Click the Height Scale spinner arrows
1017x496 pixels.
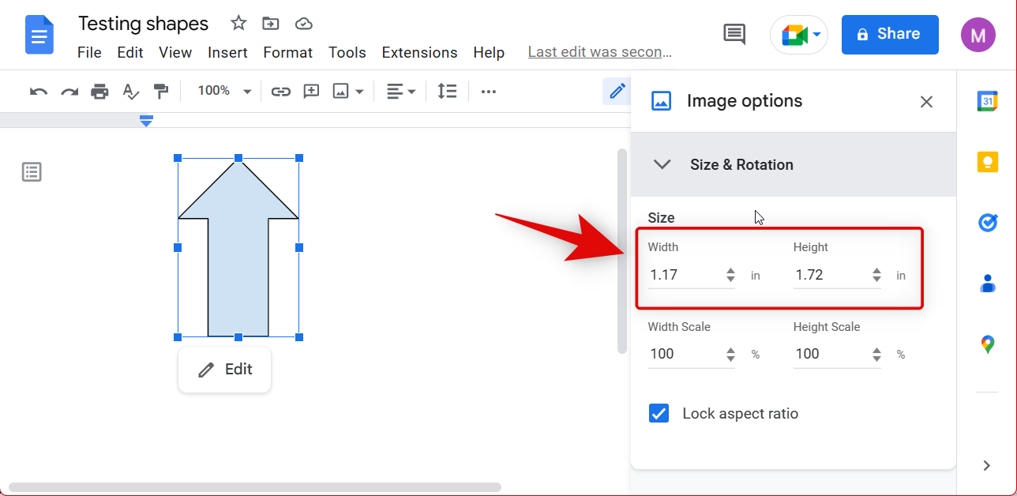[x=876, y=354]
